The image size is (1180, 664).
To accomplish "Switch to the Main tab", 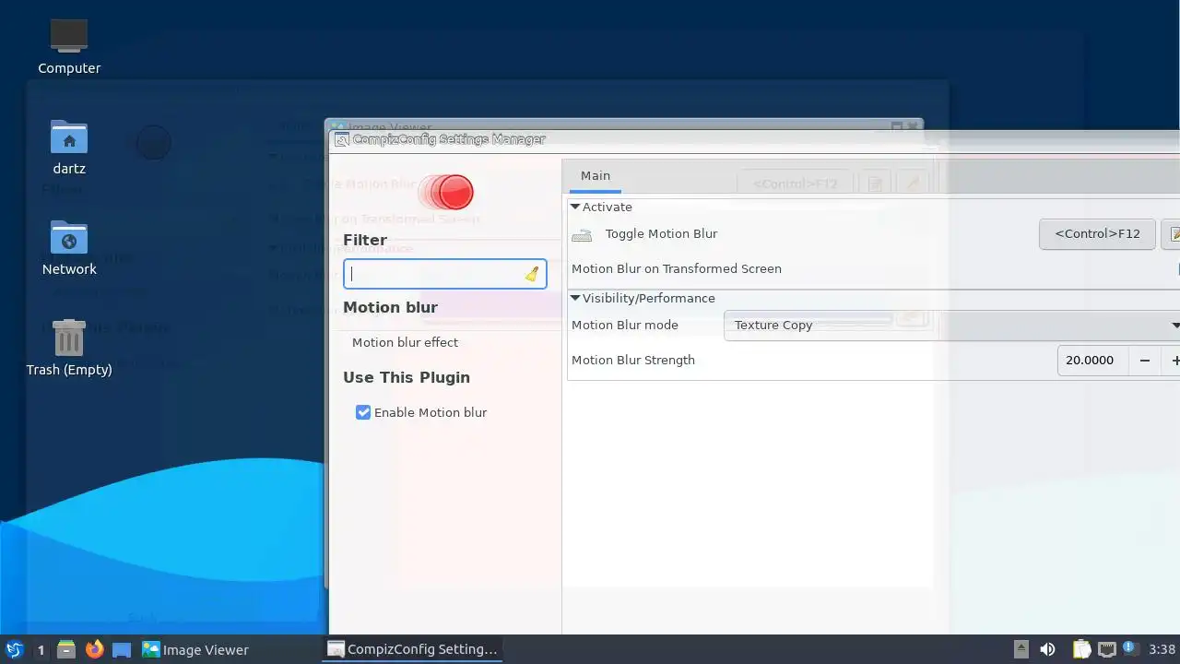I will tap(596, 175).
